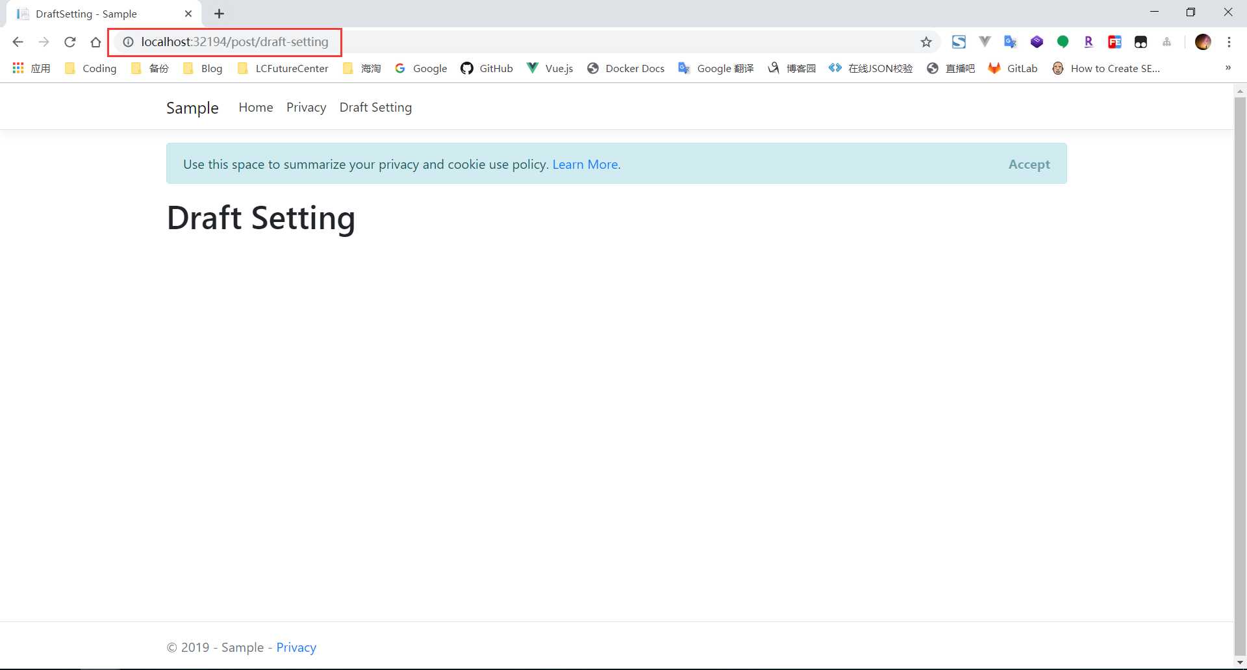The width and height of the screenshot is (1247, 670).
Task: Click the Sample brand link
Action: (192, 108)
